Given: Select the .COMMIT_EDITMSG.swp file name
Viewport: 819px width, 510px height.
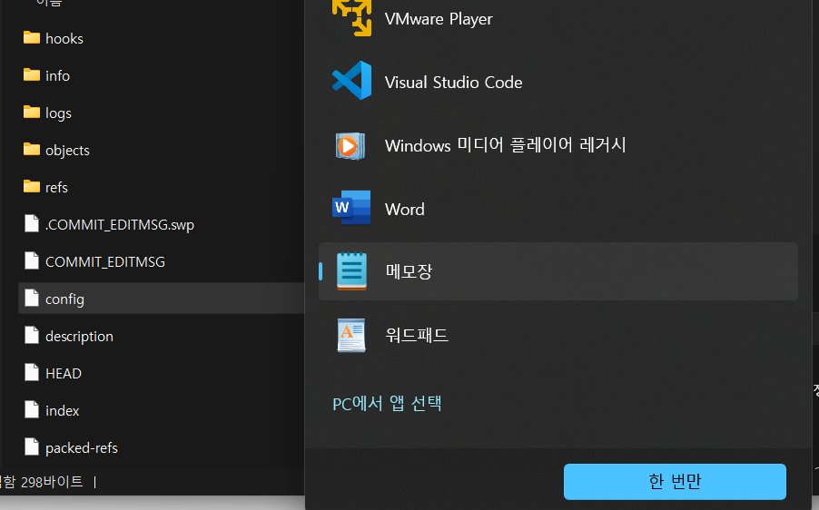Looking at the screenshot, I should click(x=120, y=224).
